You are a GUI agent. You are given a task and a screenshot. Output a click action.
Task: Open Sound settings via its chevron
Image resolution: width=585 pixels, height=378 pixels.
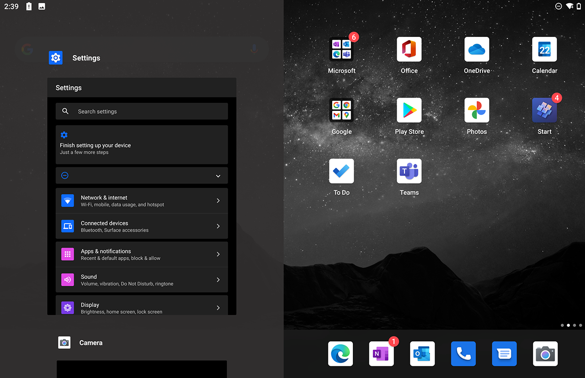coord(218,280)
